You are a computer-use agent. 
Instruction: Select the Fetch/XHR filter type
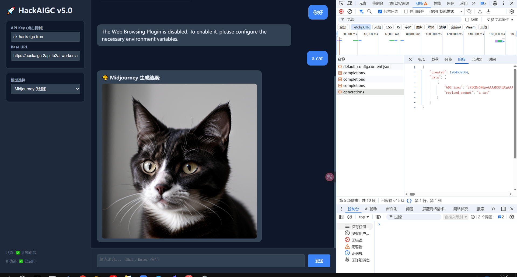[x=361, y=27]
